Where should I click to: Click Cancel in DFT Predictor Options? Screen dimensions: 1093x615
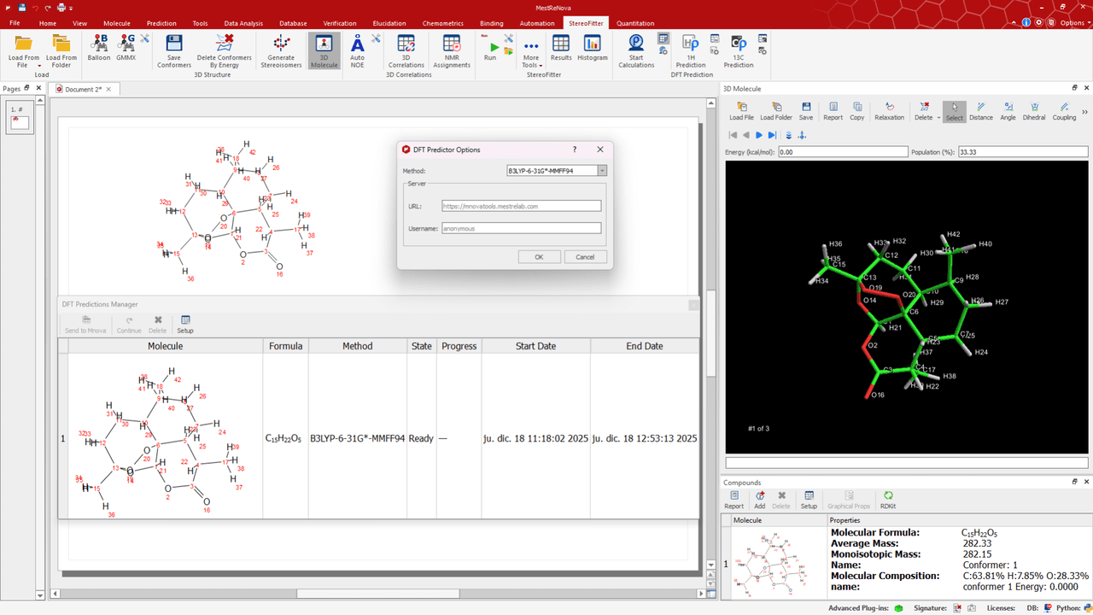585,257
